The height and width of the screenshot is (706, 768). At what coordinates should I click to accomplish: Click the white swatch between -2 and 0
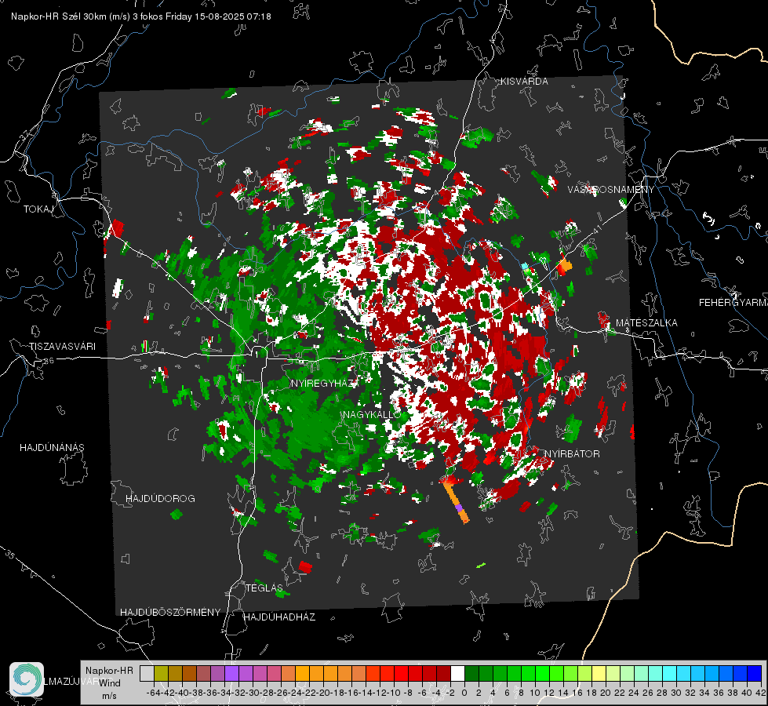(x=457, y=674)
